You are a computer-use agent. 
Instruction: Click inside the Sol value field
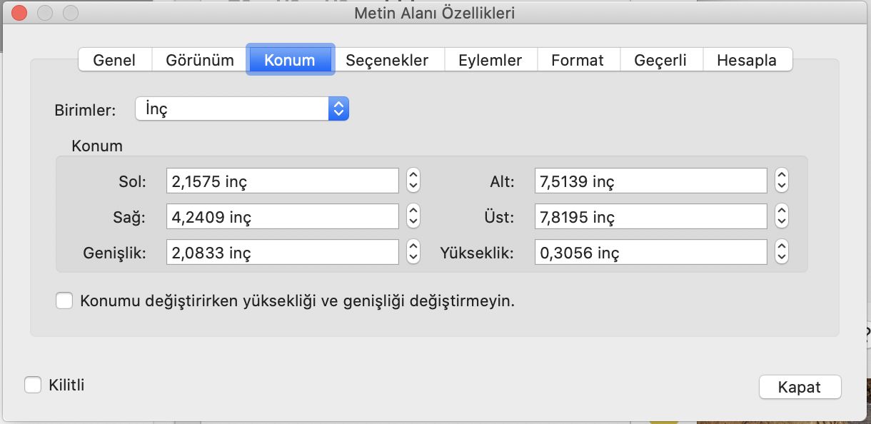(x=282, y=181)
